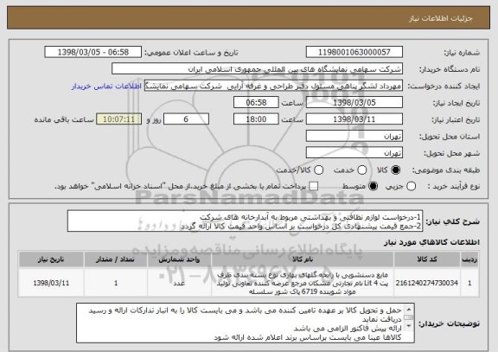The width and height of the screenshot is (498, 352).
Task: Click the buyer notes scrollbar up arrow
Action: [409, 309]
